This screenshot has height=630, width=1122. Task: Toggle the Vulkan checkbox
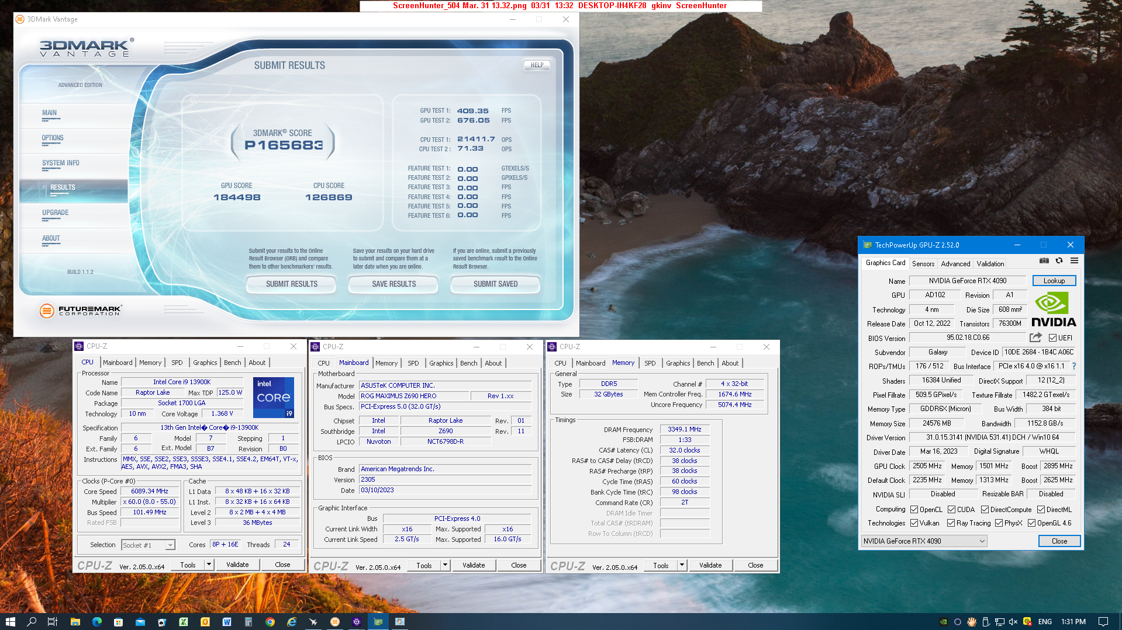[914, 523]
